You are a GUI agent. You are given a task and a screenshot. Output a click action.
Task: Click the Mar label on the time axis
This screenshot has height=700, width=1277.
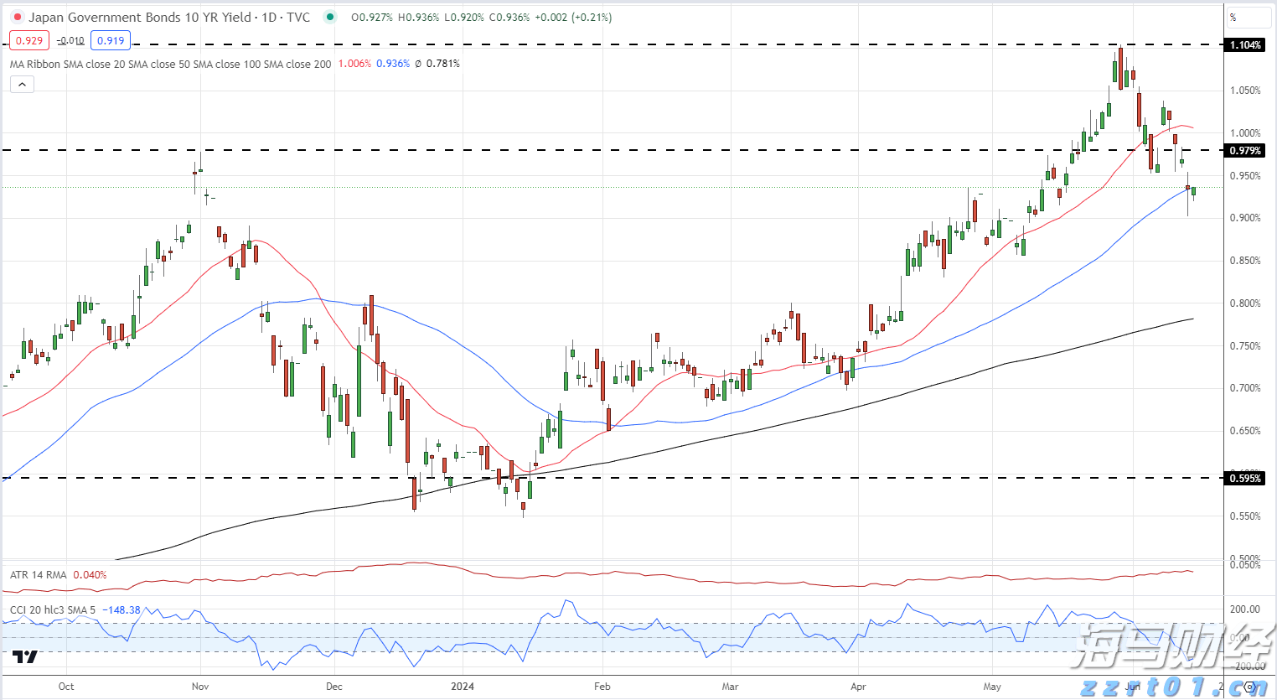point(731,687)
